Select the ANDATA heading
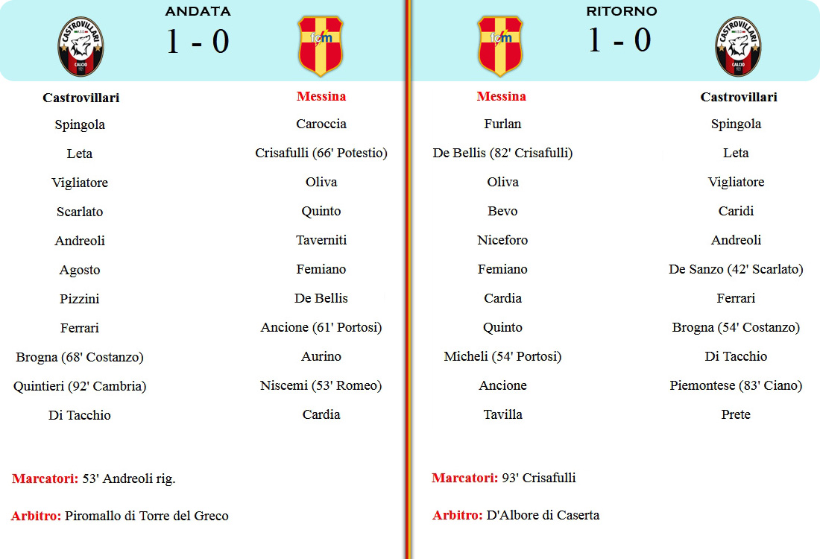Viewport: 820px width, 559px height. 198,11
